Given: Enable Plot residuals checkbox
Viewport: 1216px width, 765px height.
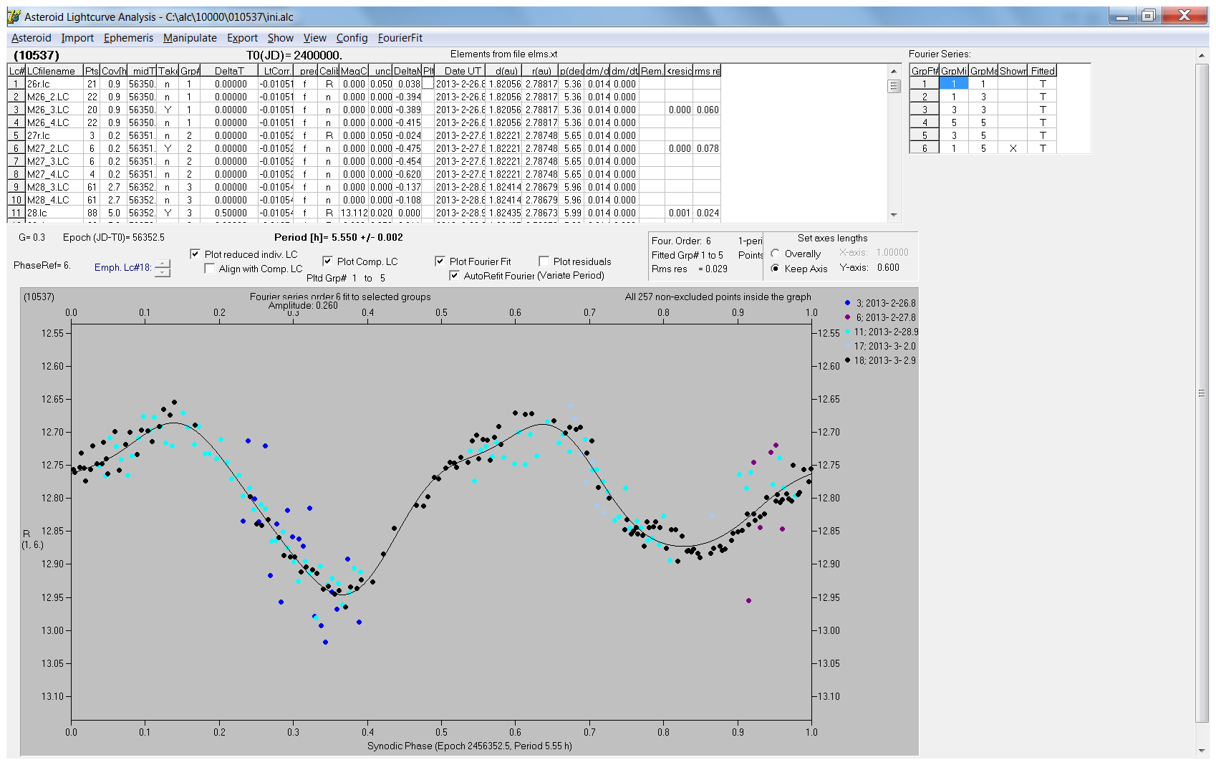Looking at the screenshot, I should tap(544, 261).
